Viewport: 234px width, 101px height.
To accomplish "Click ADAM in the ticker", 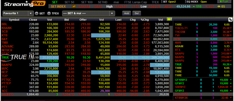I will [179, 46].
